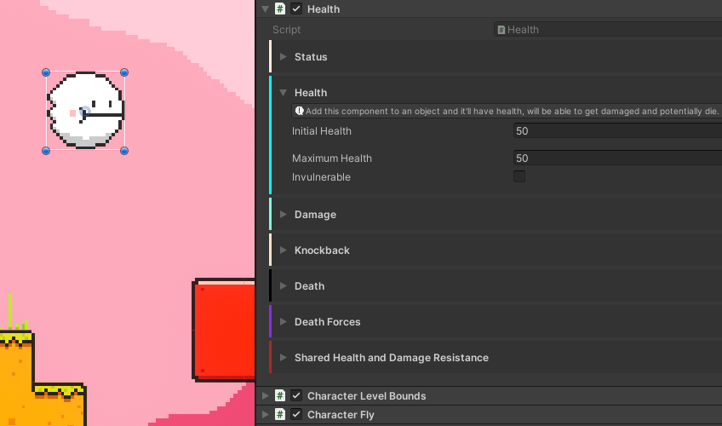
Task: Click the top-right blue selection handle
Action: click(x=124, y=73)
